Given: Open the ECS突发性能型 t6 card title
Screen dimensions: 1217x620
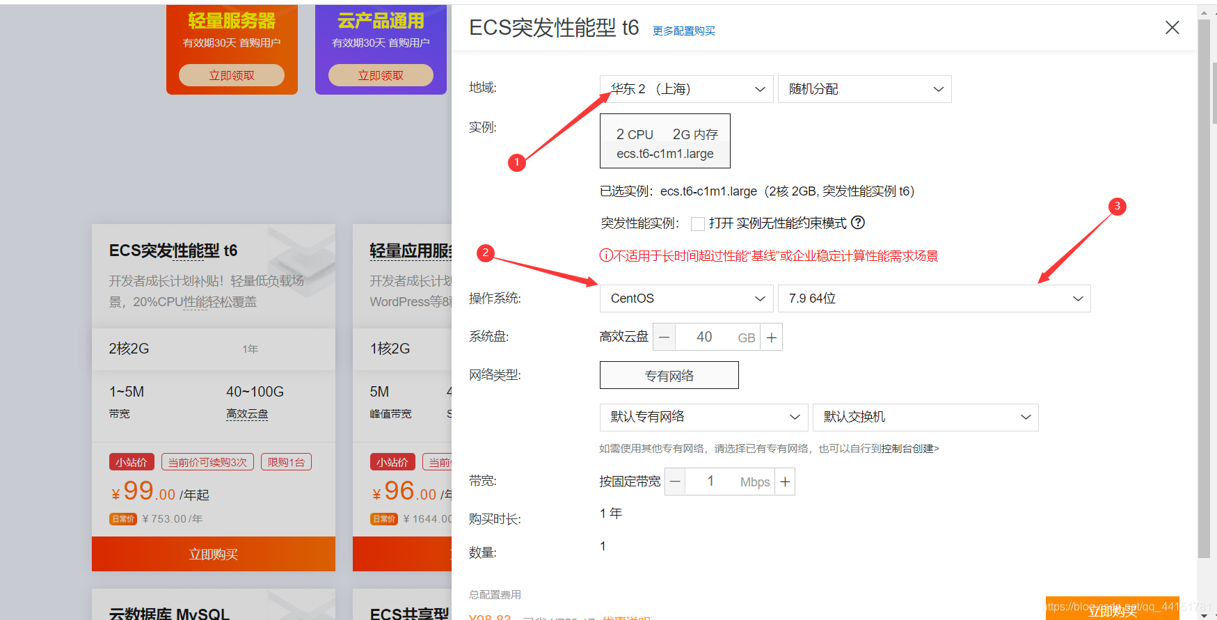Looking at the screenshot, I should pyautogui.click(x=173, y=251).
